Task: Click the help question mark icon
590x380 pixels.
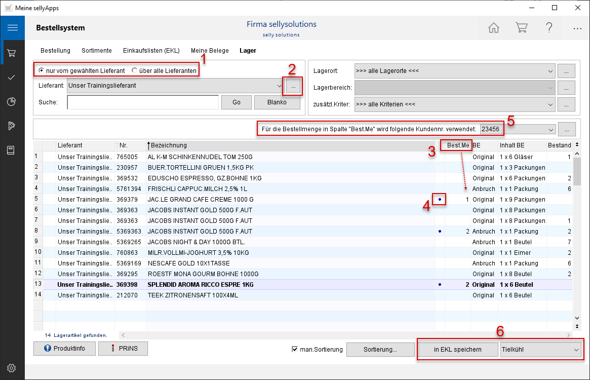Action: (549, 28)
